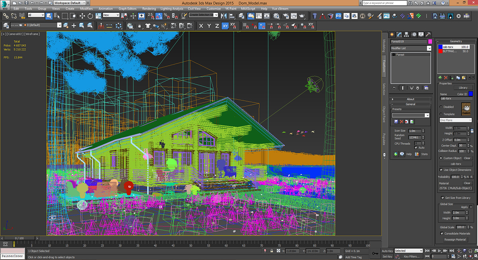Click the PC toolbar icon

(x=386, y=16)
